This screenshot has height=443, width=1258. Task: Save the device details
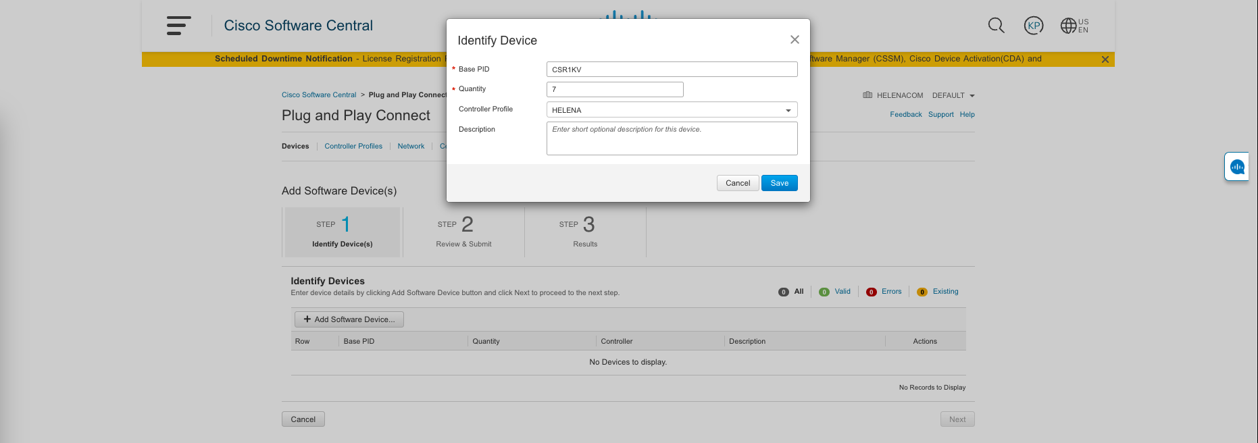779,183
